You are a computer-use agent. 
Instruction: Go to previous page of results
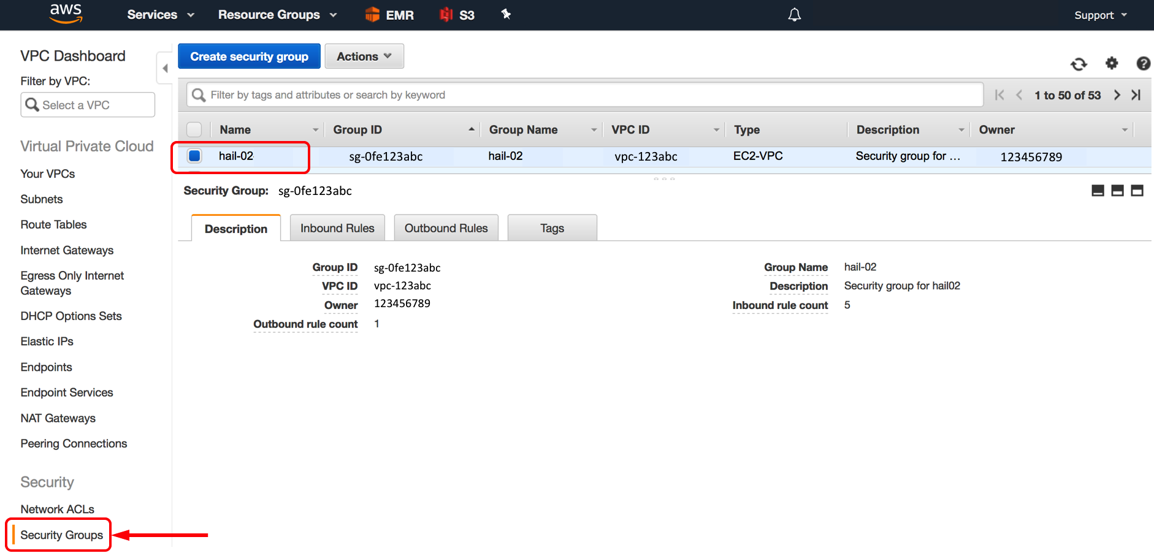click(1019, 95)
